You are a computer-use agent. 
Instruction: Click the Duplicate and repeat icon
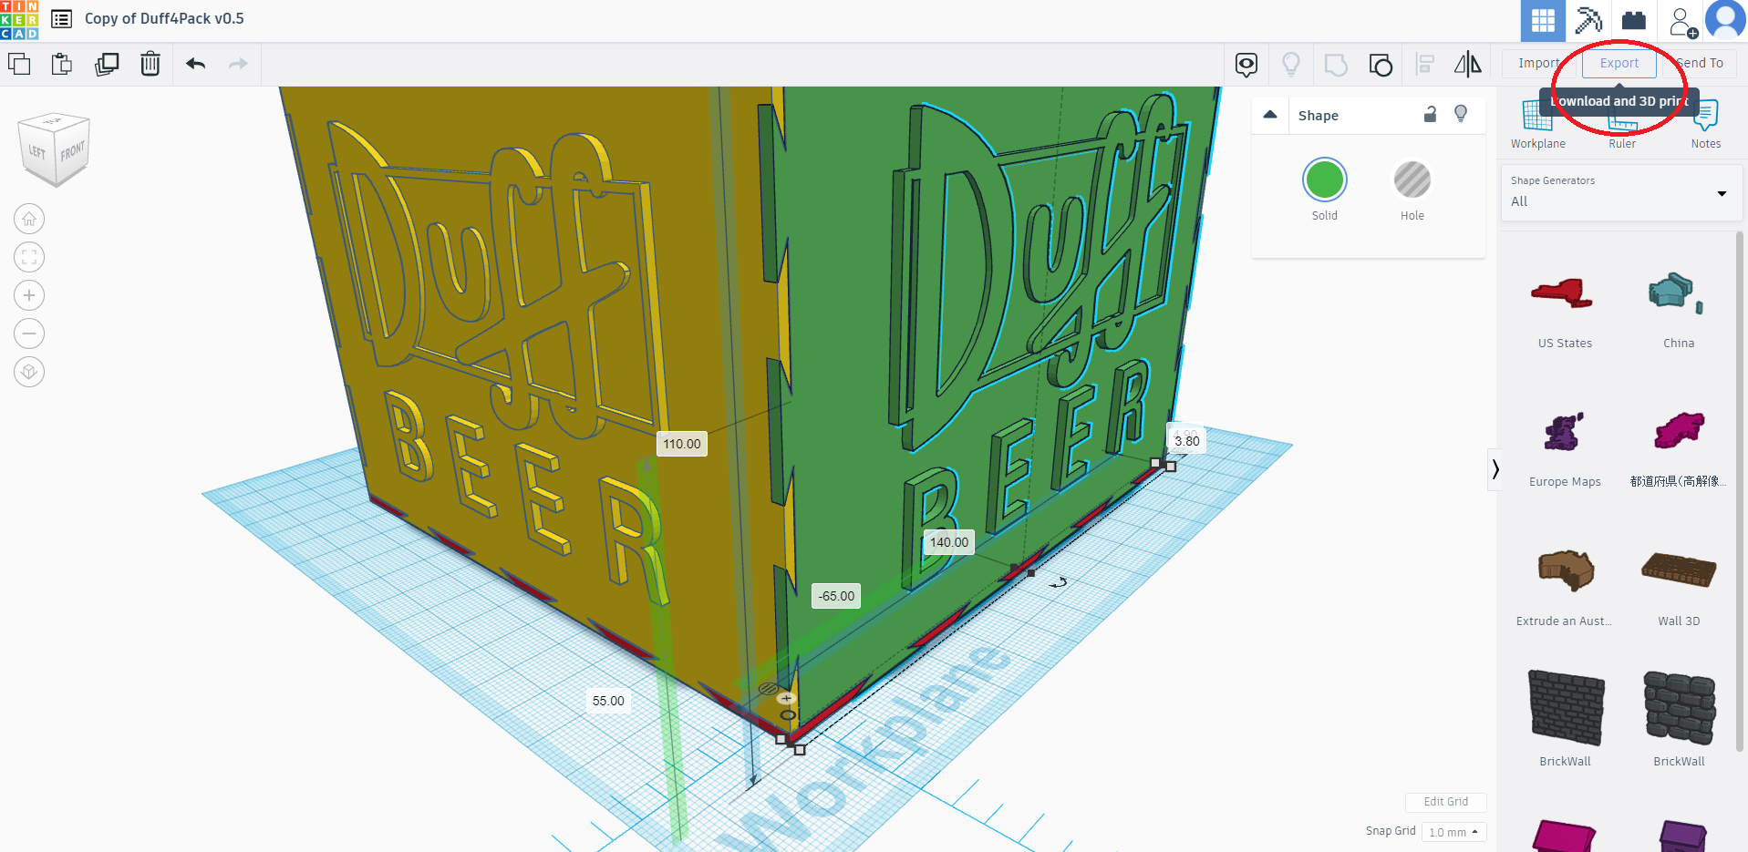pyautogui.click(x=107, y=64)
